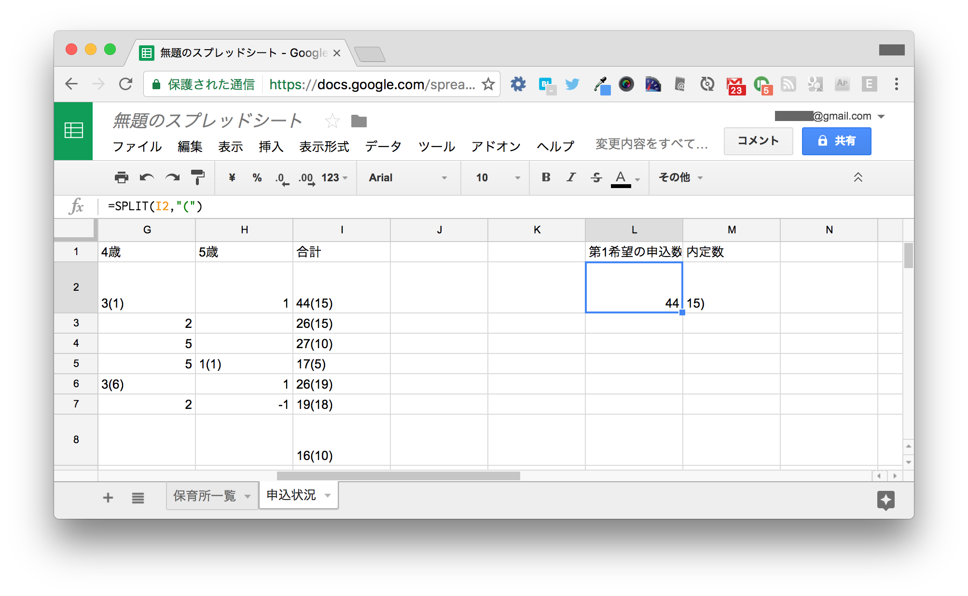Image resolution: width=968 pixels, height=596 pixels.
Task: Open the ヘルプ menu
Action: [x=555, y=146]
